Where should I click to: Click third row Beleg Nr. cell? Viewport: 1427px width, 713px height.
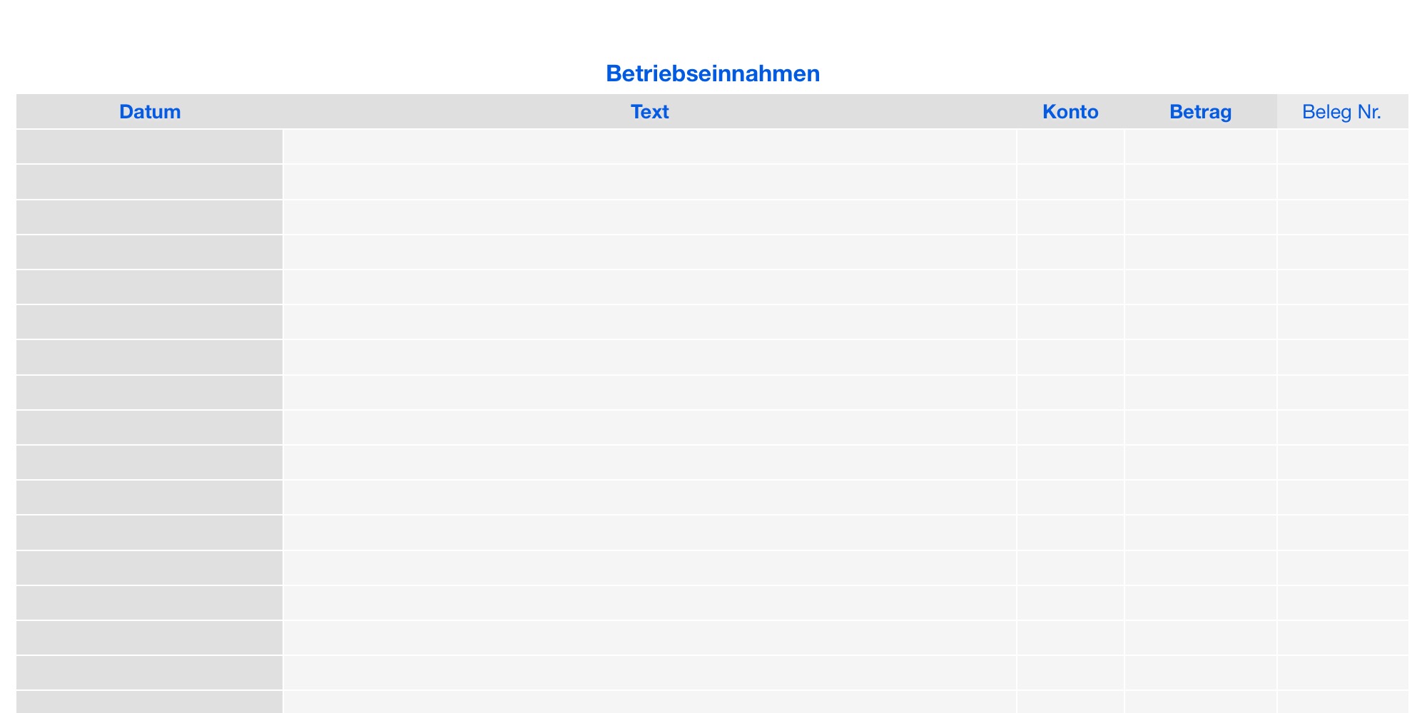click(1341, 217)
